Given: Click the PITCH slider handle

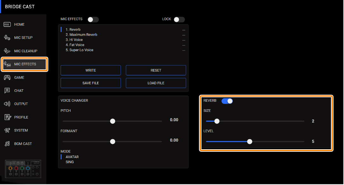Looking at the screenshot, I should pyautogui.click(x=113, y=121).
